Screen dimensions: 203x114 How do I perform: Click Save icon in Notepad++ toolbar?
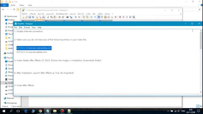click(x=30, y=17)
